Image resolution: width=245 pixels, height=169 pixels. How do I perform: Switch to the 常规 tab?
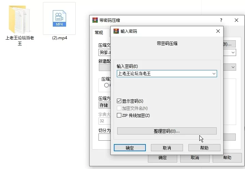[x=99, y=32]
